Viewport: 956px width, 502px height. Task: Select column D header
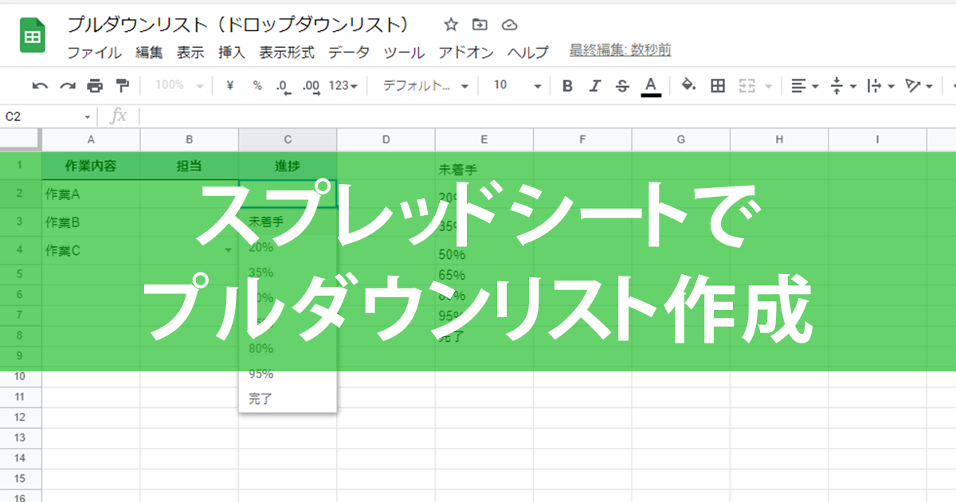386,140
